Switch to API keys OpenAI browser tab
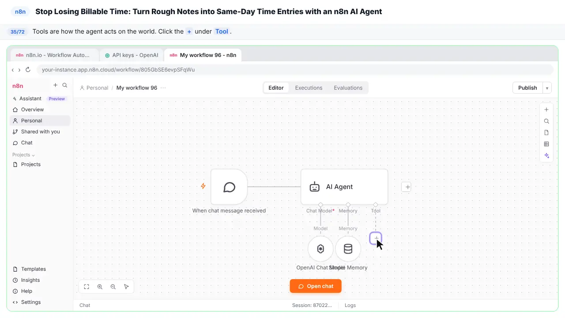 [x=132, y=55]
